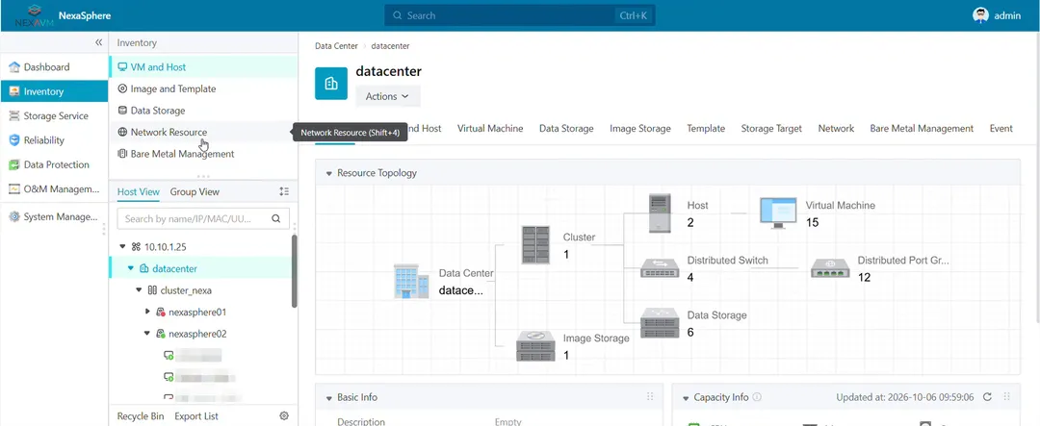Click the Capacity Info panel drag handle
Image resolution: width=1040 pixels, height=426 pixels.
coord(1007,397)
